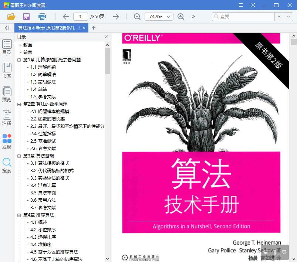Open outline entry 4.5 基于分区的排序算法
This screenshot has width=297, height=262.
[54, 252]
